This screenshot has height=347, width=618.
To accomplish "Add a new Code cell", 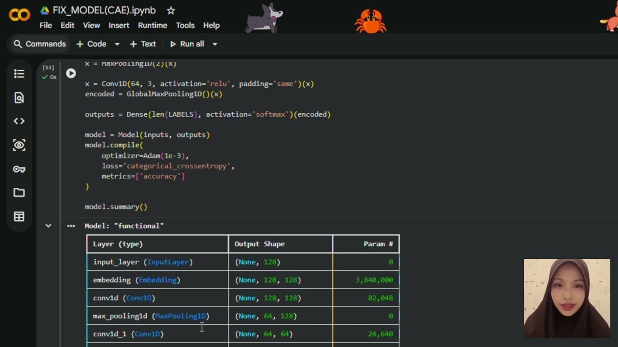I will coord(91,44).
